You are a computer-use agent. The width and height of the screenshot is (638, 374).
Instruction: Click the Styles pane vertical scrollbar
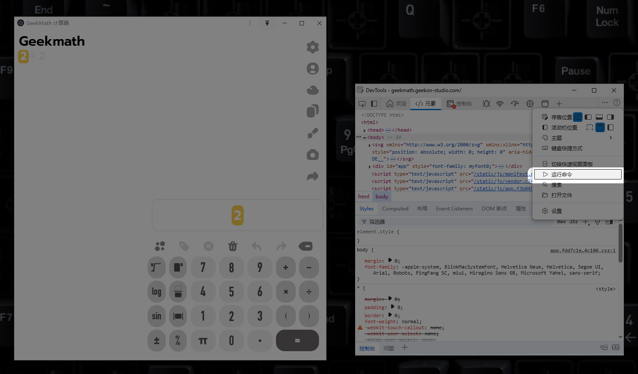(620, 243)
